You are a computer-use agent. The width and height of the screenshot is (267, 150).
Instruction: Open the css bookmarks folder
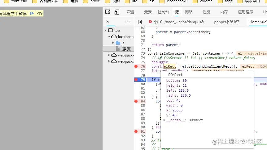click(148, 1)
